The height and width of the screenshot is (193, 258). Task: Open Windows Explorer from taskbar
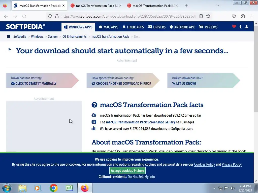tap(22, 188)
